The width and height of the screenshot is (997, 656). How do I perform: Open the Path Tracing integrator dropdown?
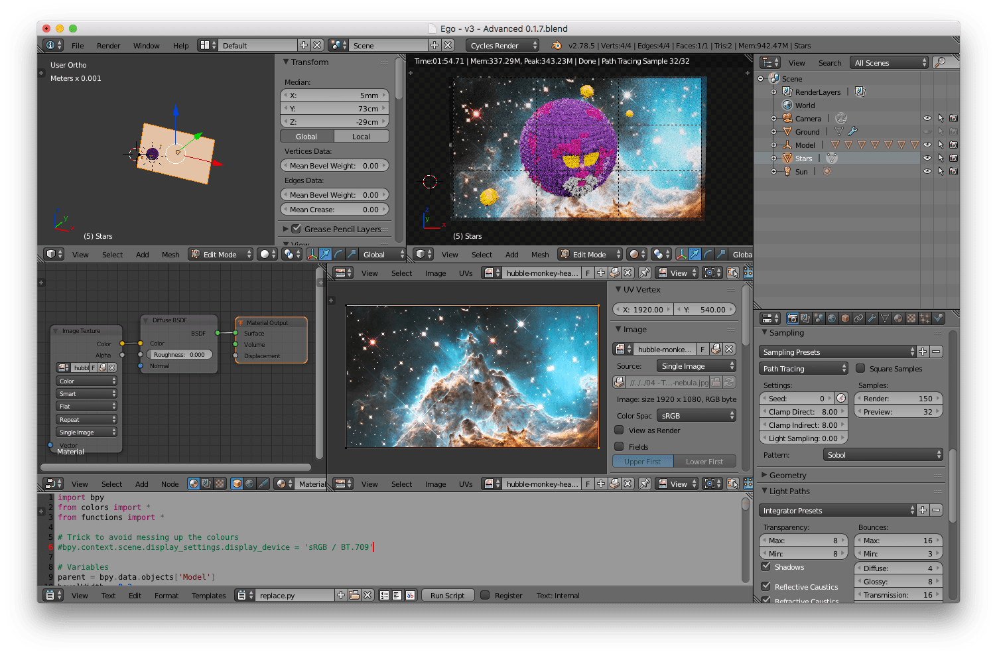click(804, 369)
